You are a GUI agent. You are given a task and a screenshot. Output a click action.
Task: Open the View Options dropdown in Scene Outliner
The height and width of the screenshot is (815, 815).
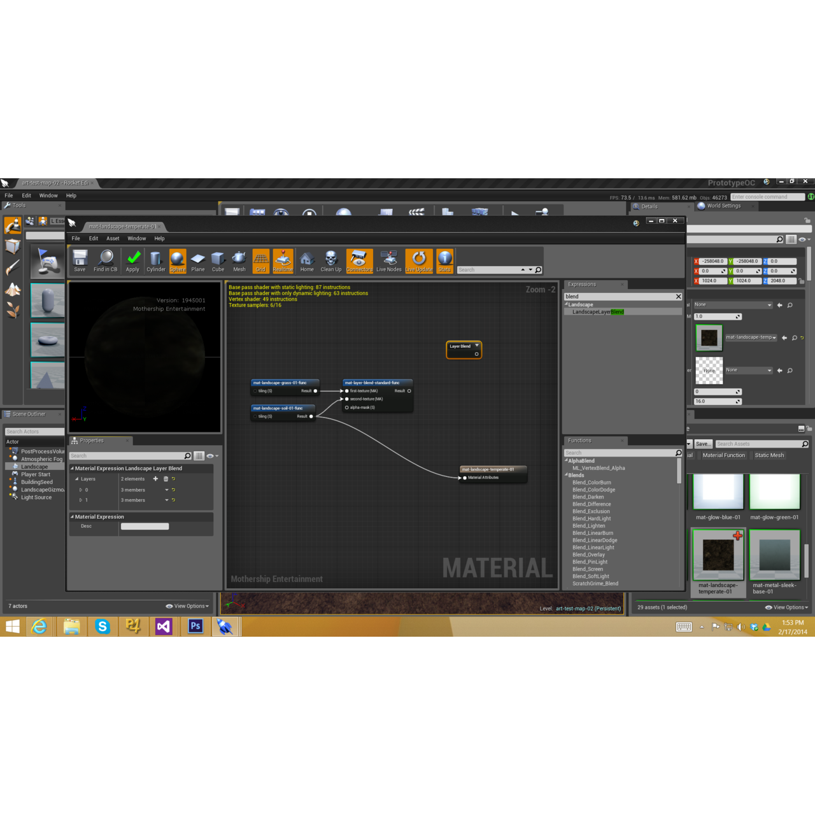pyautogui.click(x=188, y=606)
